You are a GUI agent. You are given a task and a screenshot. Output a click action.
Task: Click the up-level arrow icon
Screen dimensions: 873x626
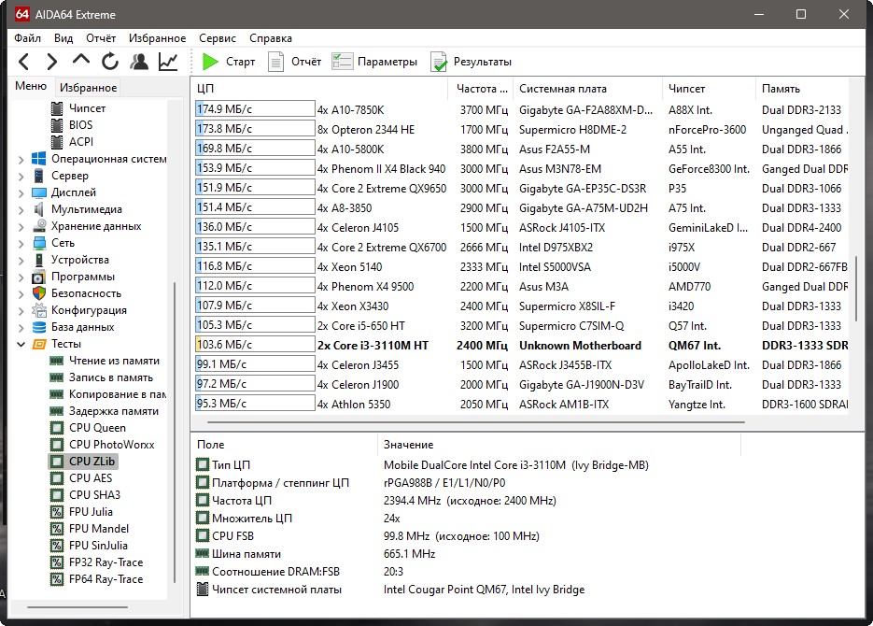tap(80, 60)
